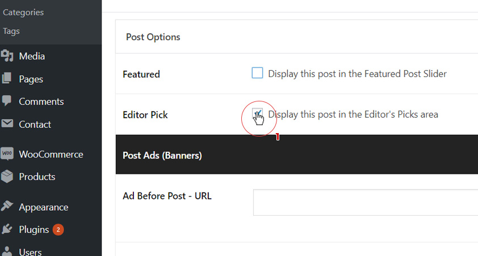This screenshot has width=478, height=256.
Task: Toggle the Editor's Picks area checkbox
Action: click(258, 114)
